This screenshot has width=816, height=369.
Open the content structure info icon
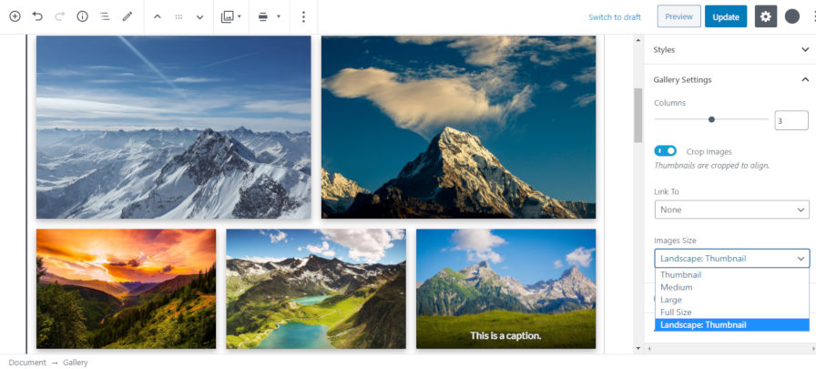(82, 16)
